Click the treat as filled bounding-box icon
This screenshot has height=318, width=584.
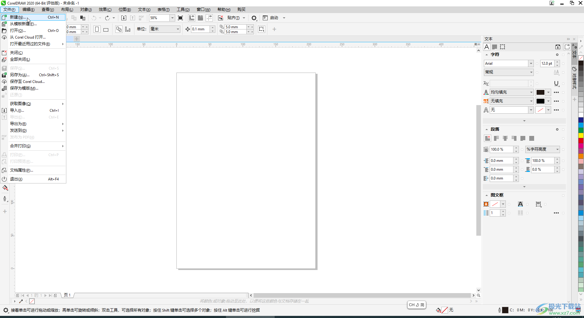(x=262, y=29)
